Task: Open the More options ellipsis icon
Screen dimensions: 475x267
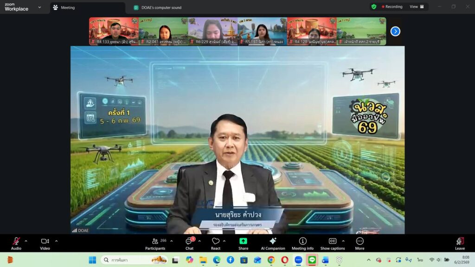Action: coord(359,241)
